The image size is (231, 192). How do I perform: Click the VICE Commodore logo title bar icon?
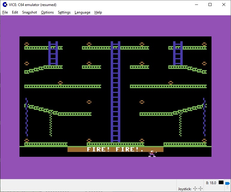(x=5, y=5)
